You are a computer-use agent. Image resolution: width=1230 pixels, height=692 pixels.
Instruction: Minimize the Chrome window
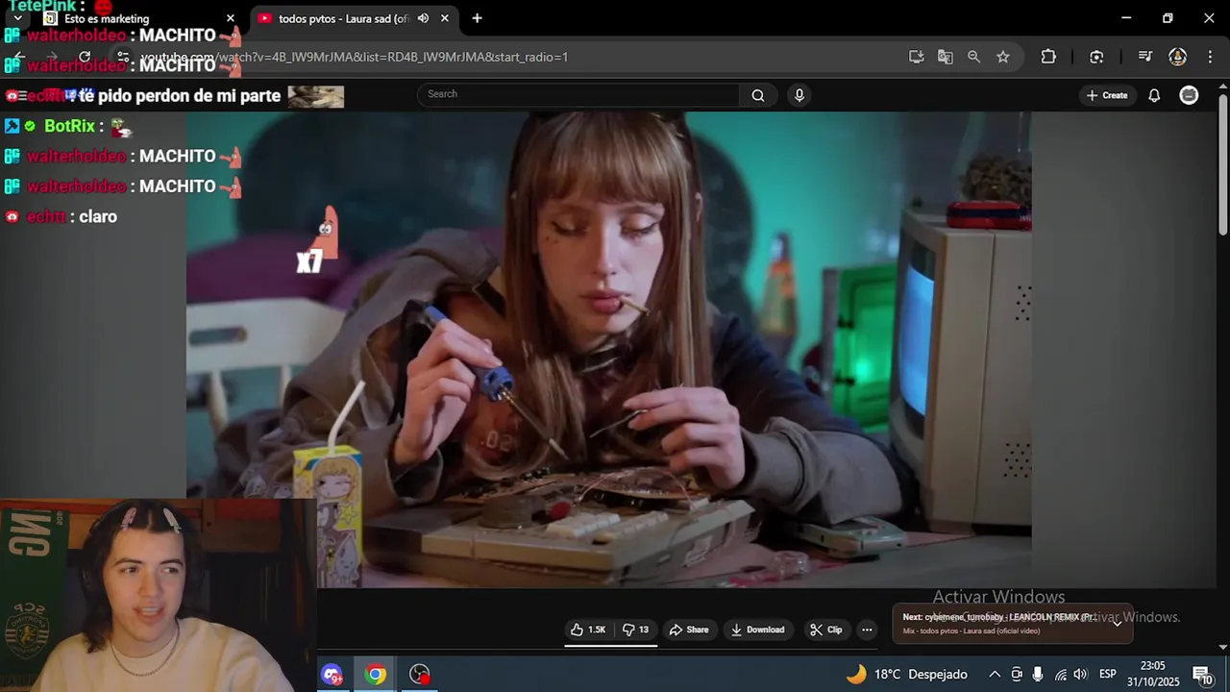(x=1126, y=18)
